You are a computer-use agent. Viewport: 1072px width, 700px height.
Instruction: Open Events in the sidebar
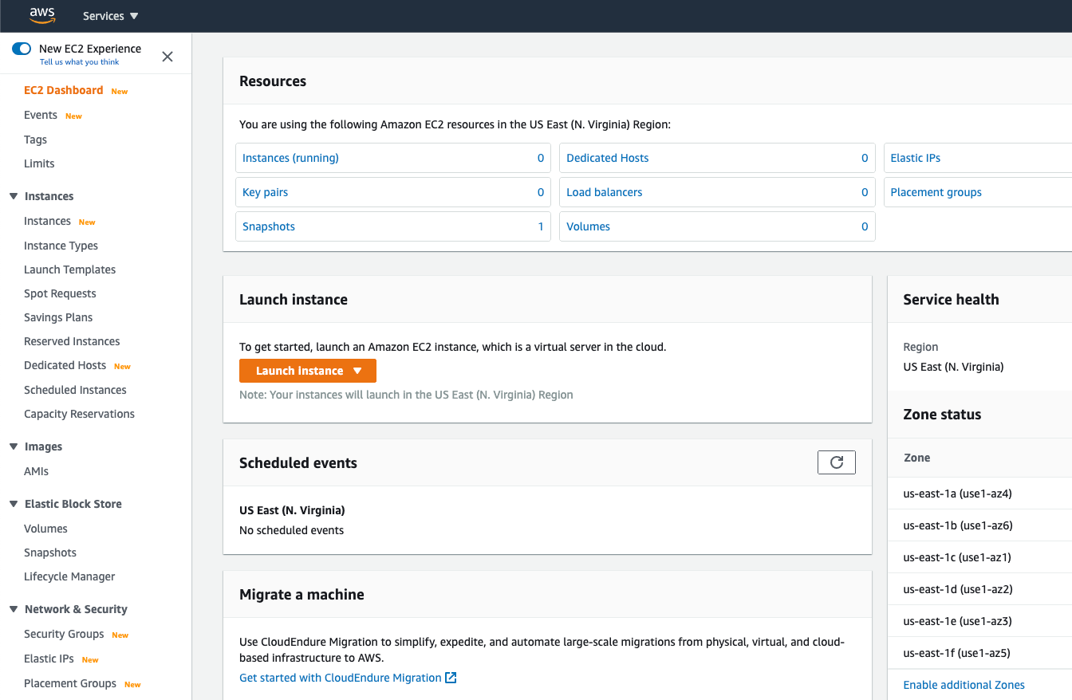(x=41, y=115)
